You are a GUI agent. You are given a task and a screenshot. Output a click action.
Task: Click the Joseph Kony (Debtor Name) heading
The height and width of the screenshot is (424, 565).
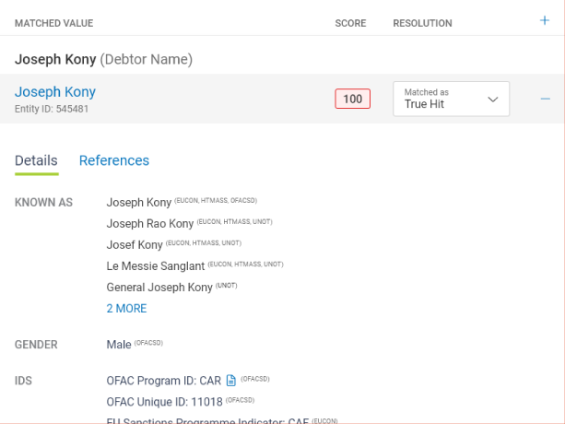[x=103, y=59]
